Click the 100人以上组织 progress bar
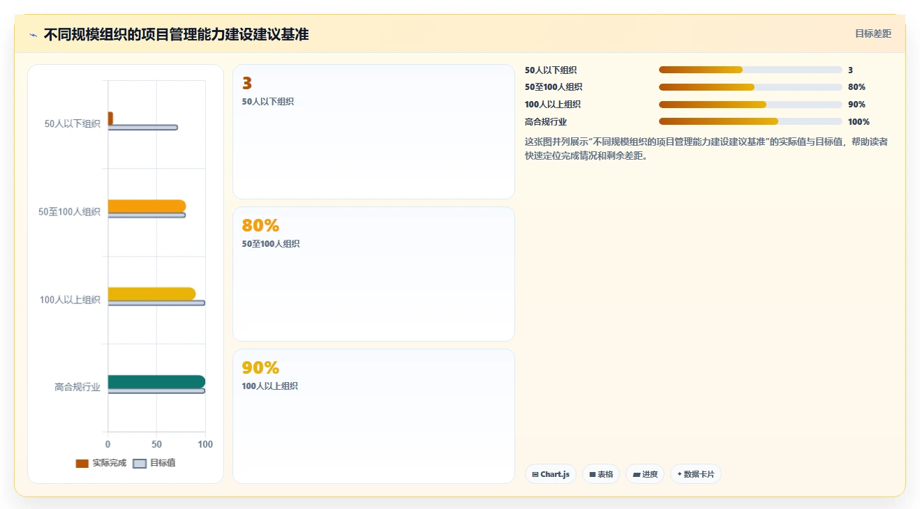The width and height of the screenshot is (920, 509). [x=750, y=105]
